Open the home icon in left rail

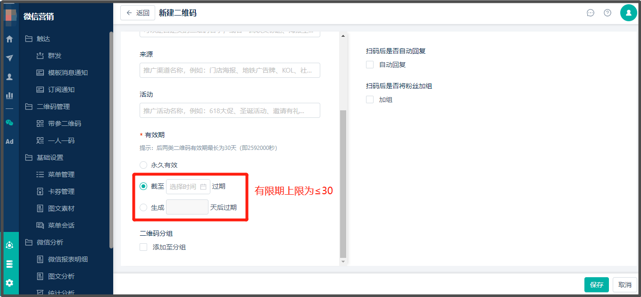[x=9, y=39]
